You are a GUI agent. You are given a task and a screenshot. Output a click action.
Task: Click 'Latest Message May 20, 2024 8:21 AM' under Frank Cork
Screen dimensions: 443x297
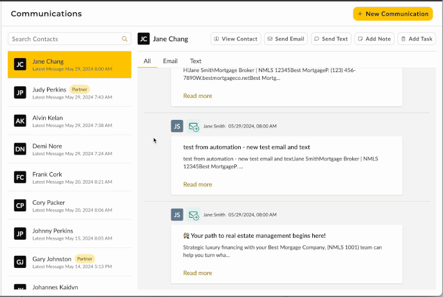tap(72, 182)
